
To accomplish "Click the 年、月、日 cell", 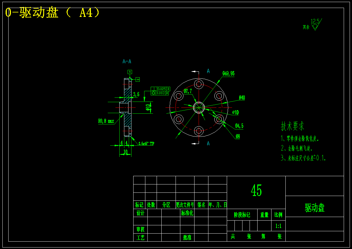I will pyautogui.click(x=218, y=205).
